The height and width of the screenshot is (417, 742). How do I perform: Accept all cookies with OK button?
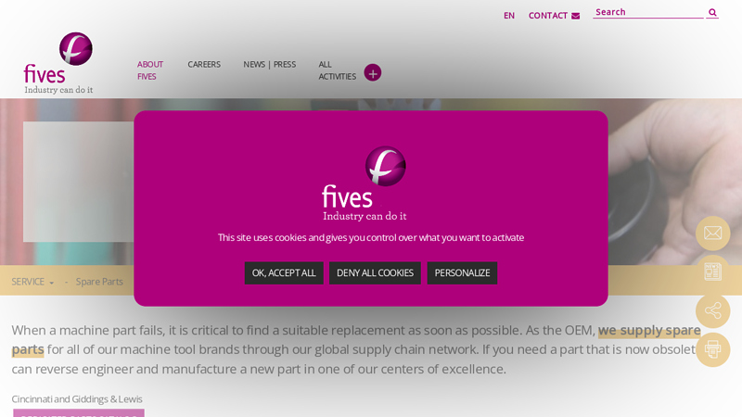point(284,272)
